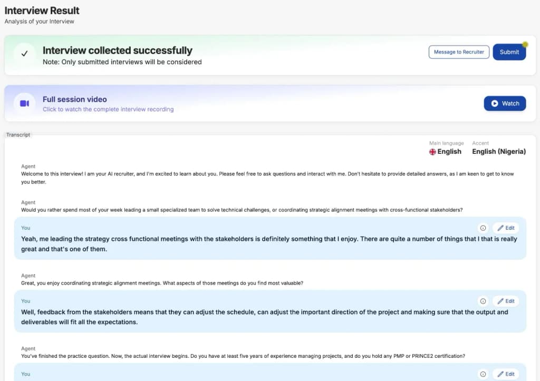
Task: Open info icon on first answer
Action: click(x=483, y=228)
